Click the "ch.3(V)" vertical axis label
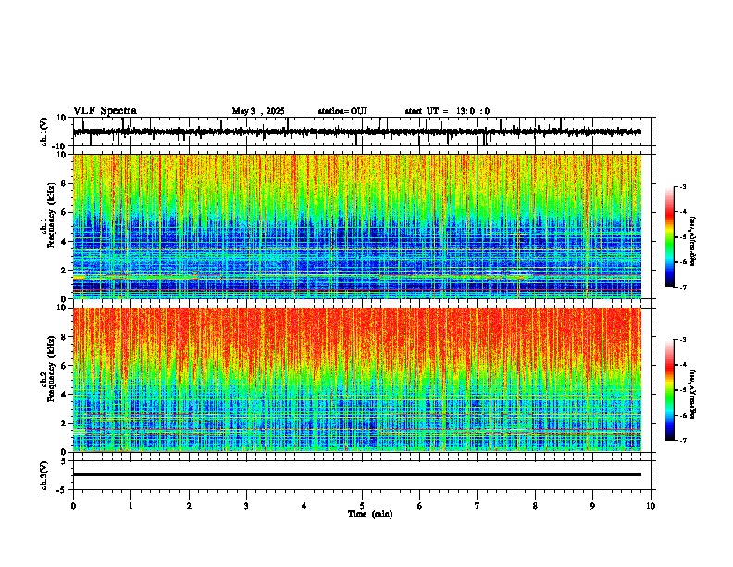733x567 pixels. coord(44,475)
